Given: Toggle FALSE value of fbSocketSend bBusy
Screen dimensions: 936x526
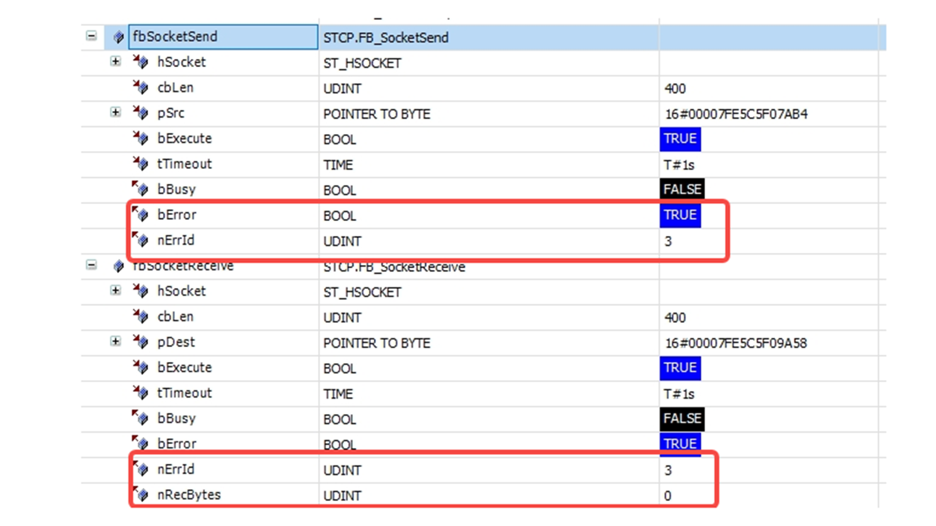Looking at the screenshot, I should pos(682,189).
